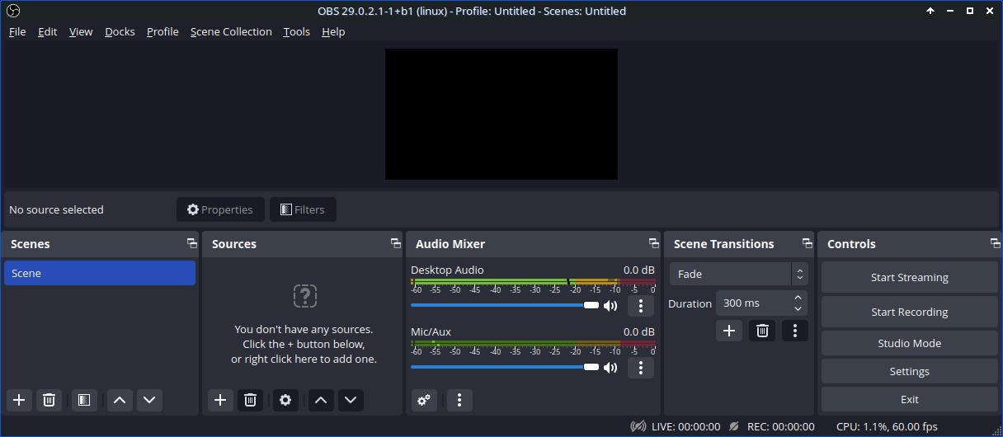The width and height of the screenshot is (1003, 437).
Task: Float the Scene Transitions dock icon
Action: point(807,243)
